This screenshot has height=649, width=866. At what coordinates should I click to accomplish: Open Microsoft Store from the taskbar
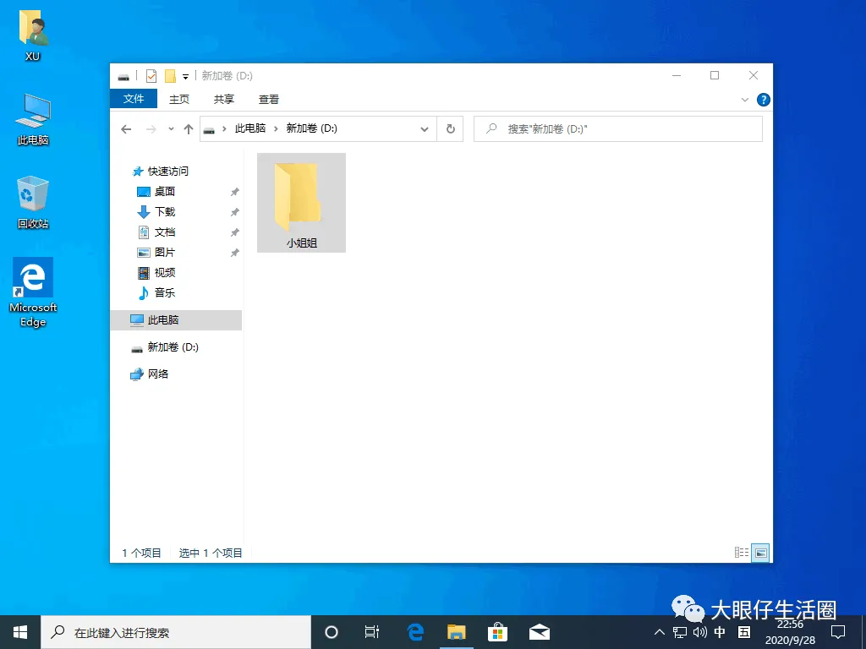pos(497,631)
